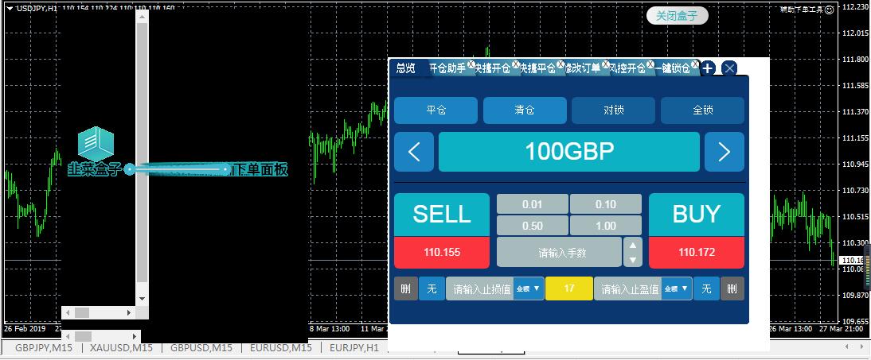
Task: Click the left chevron before 100GBP
Action: tap(414, 152)
